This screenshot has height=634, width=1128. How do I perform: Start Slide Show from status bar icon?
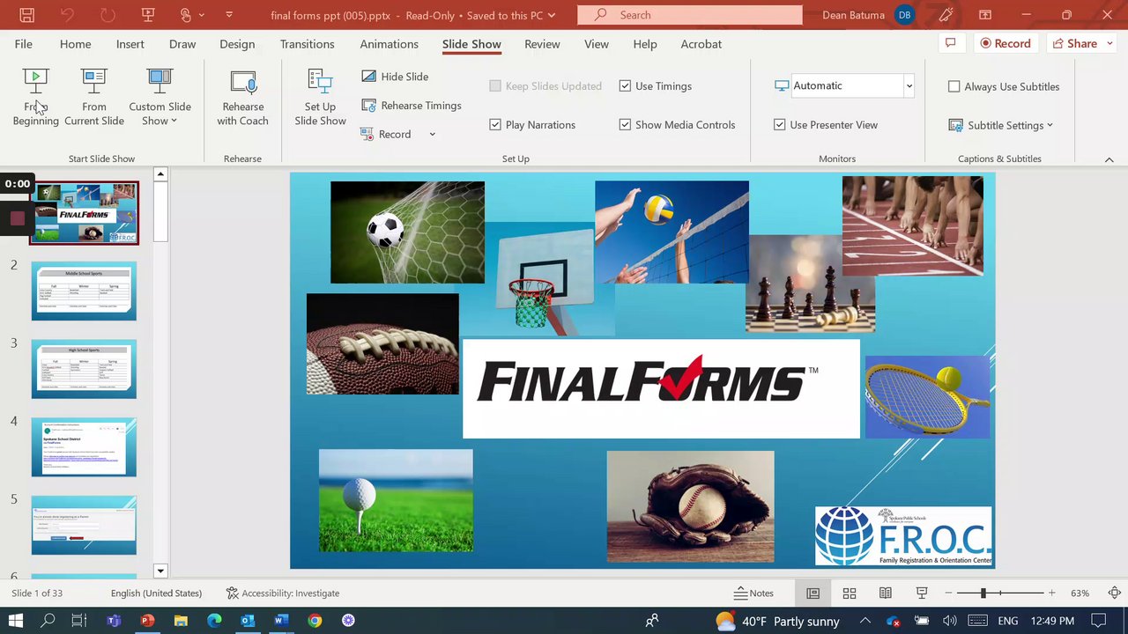[x=922, y=593]
